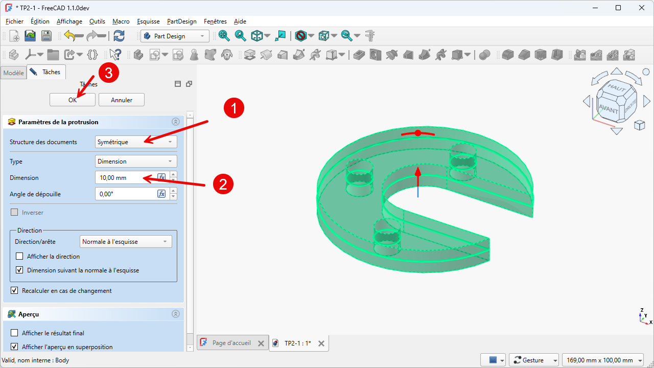Click the Undo arrow icon
This screenshot has height=368, width=654.
pos(71,36)
